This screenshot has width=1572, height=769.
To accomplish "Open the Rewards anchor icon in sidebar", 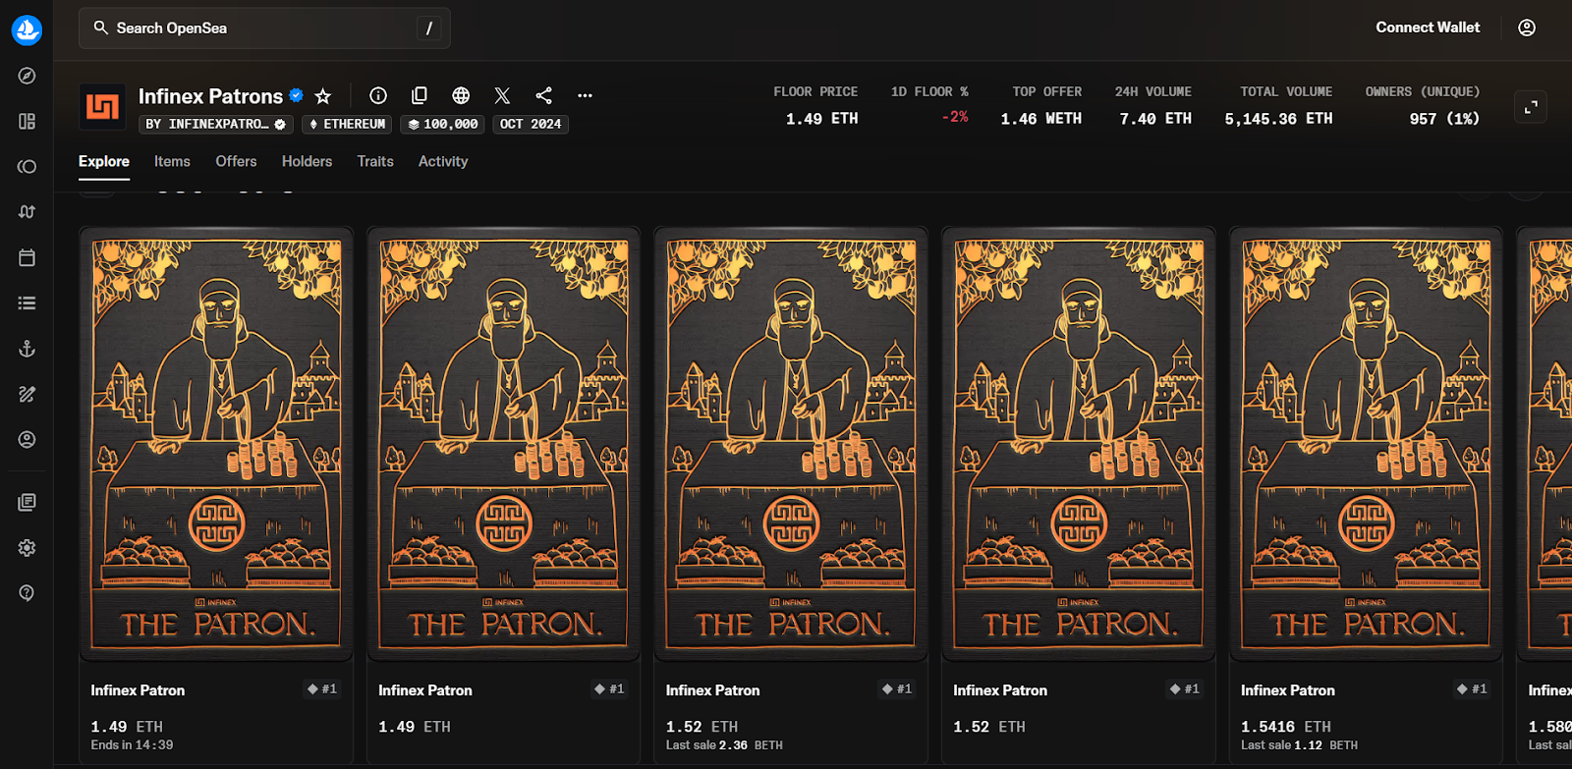I will [27, 349].
